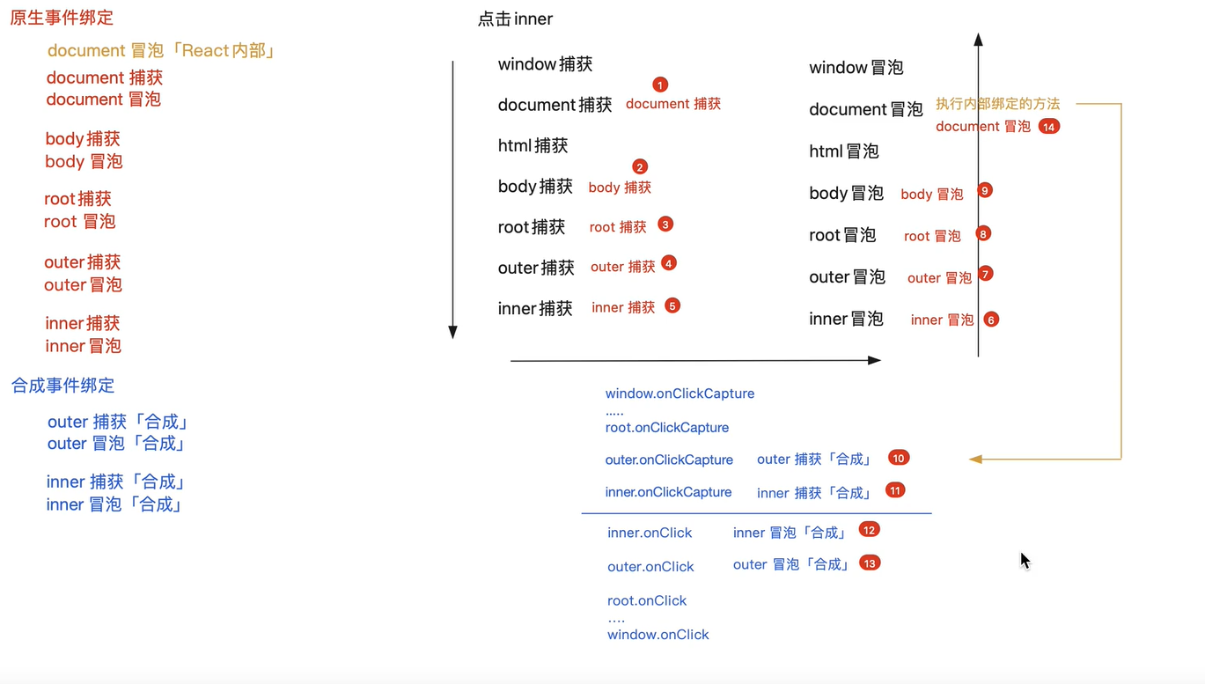Click the blue text 'root.onClick'
1205x684 pixels.
coord(647,600)
